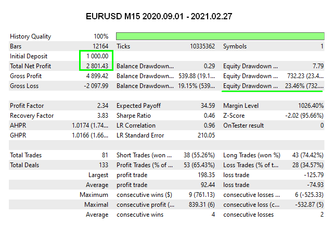The height and width of the screenshot is (250, 333).
Task: Click the AHPR value '1.0174 (1.74...'
Action: click(x=90, y=126)
